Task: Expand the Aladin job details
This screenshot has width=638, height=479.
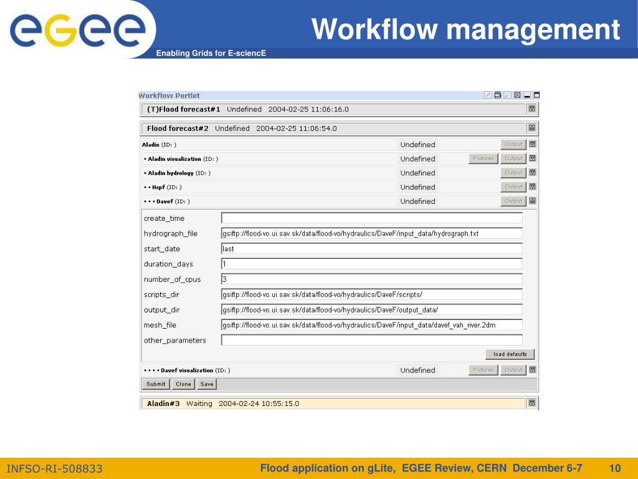Action: click(532, 144)
